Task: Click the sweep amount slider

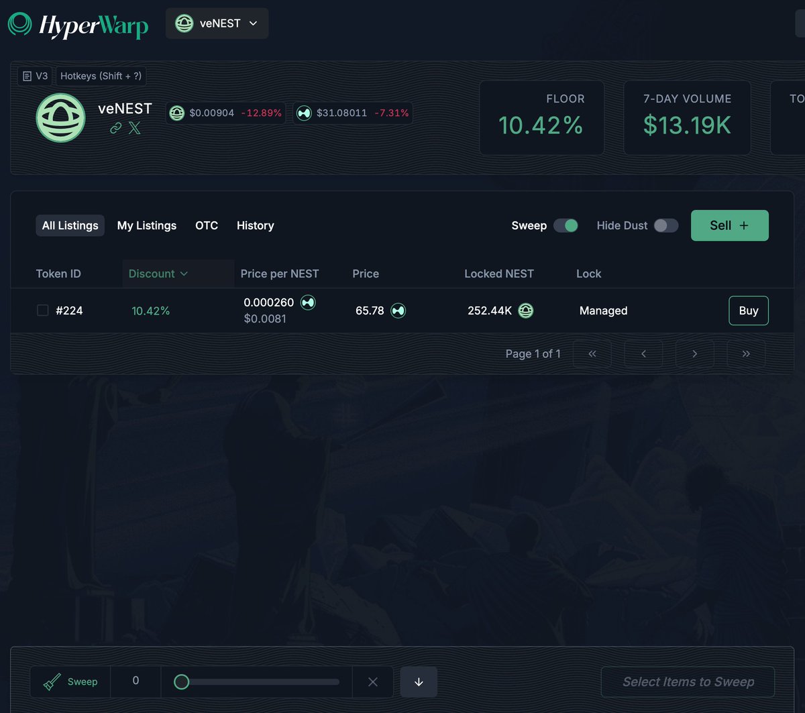Action: click(256, 682)
